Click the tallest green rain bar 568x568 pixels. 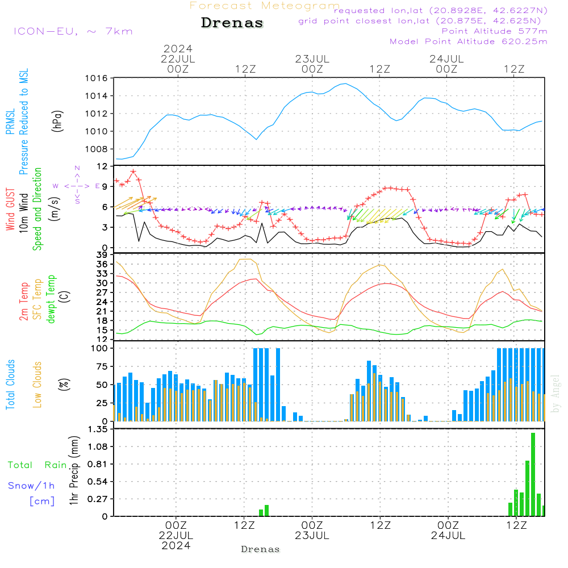pos(533,474)
